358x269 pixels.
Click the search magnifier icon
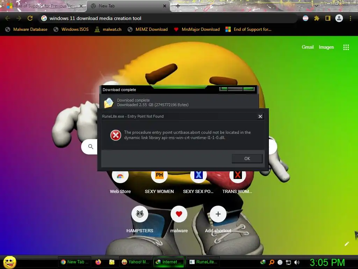point(91,147)
